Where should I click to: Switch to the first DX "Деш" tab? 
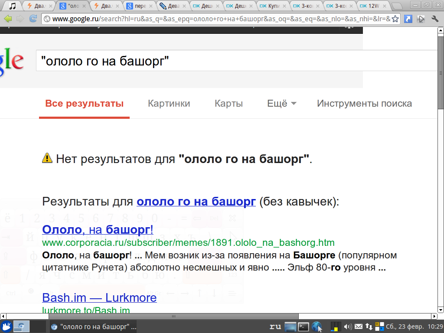click(207, 6)
